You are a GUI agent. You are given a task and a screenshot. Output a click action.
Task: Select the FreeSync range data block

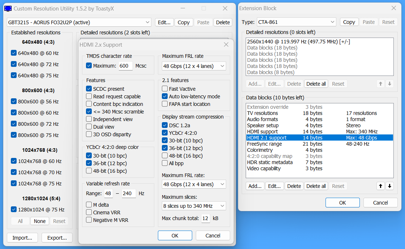319,144
